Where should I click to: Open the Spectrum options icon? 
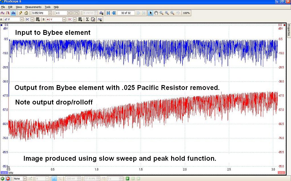point(101,13)
